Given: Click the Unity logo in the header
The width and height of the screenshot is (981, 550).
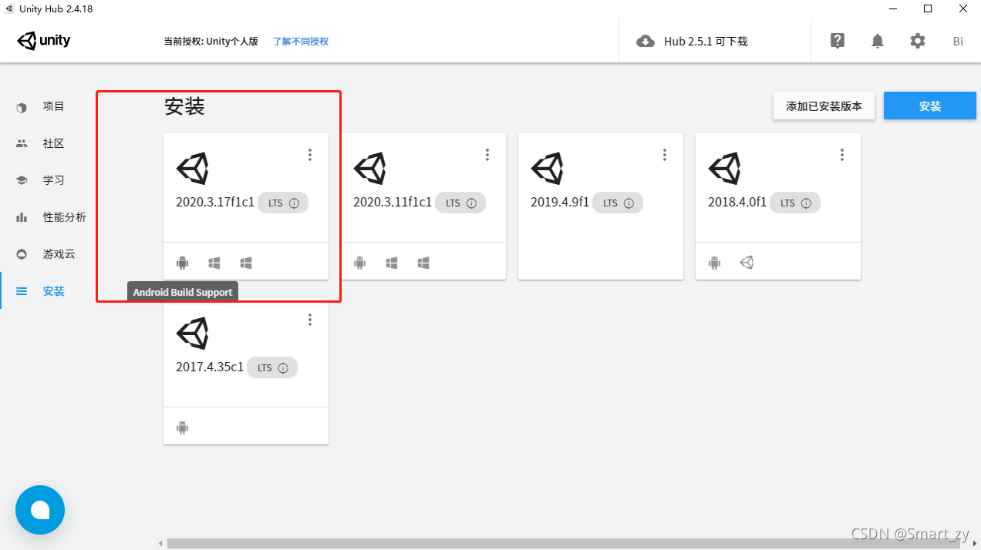Looking at the screenshot, I should 44,41.
